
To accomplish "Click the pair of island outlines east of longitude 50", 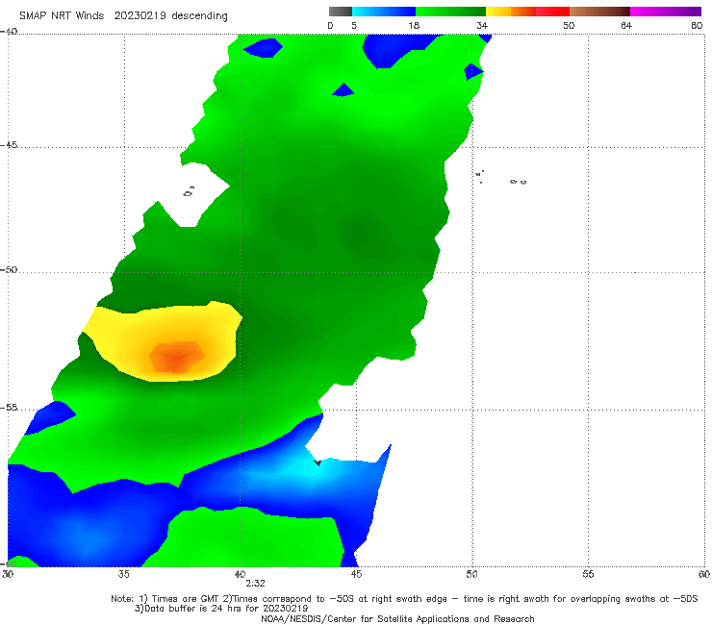I will click(x=518, y=182).
